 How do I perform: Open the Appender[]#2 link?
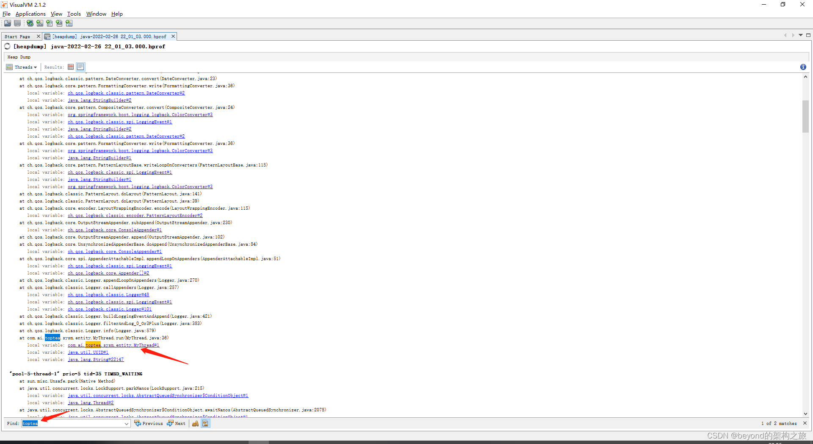click(x=108, y=273)
